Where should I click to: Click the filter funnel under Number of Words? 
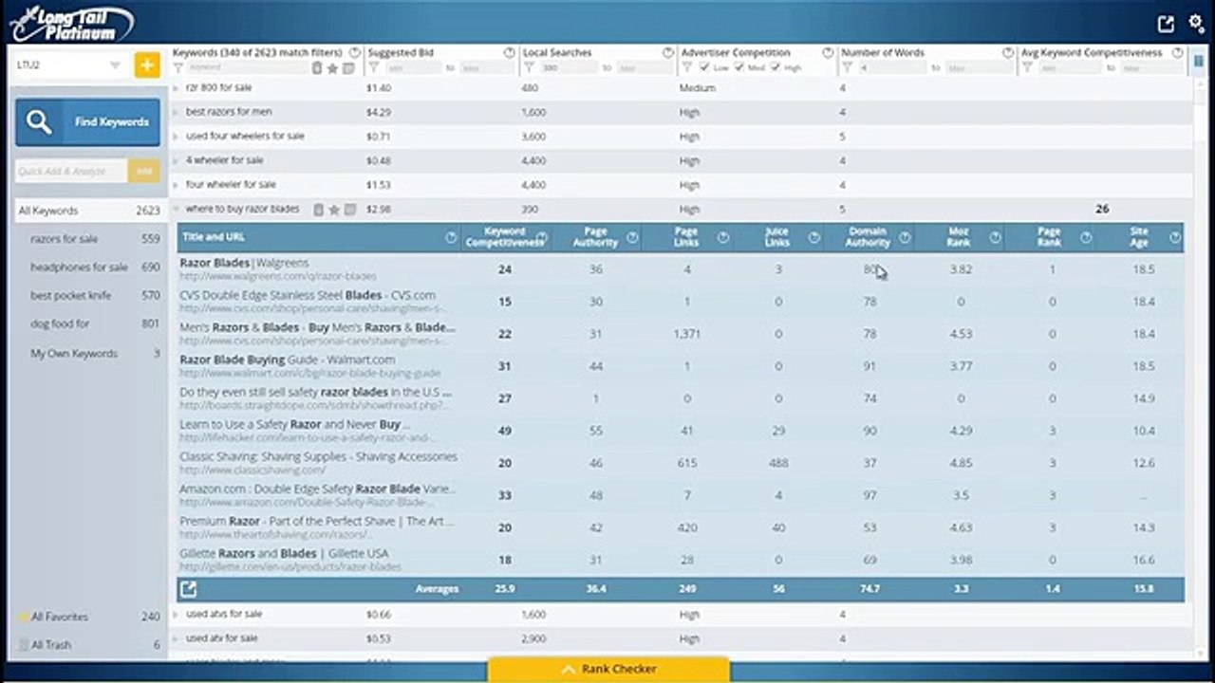coord(848,68)
